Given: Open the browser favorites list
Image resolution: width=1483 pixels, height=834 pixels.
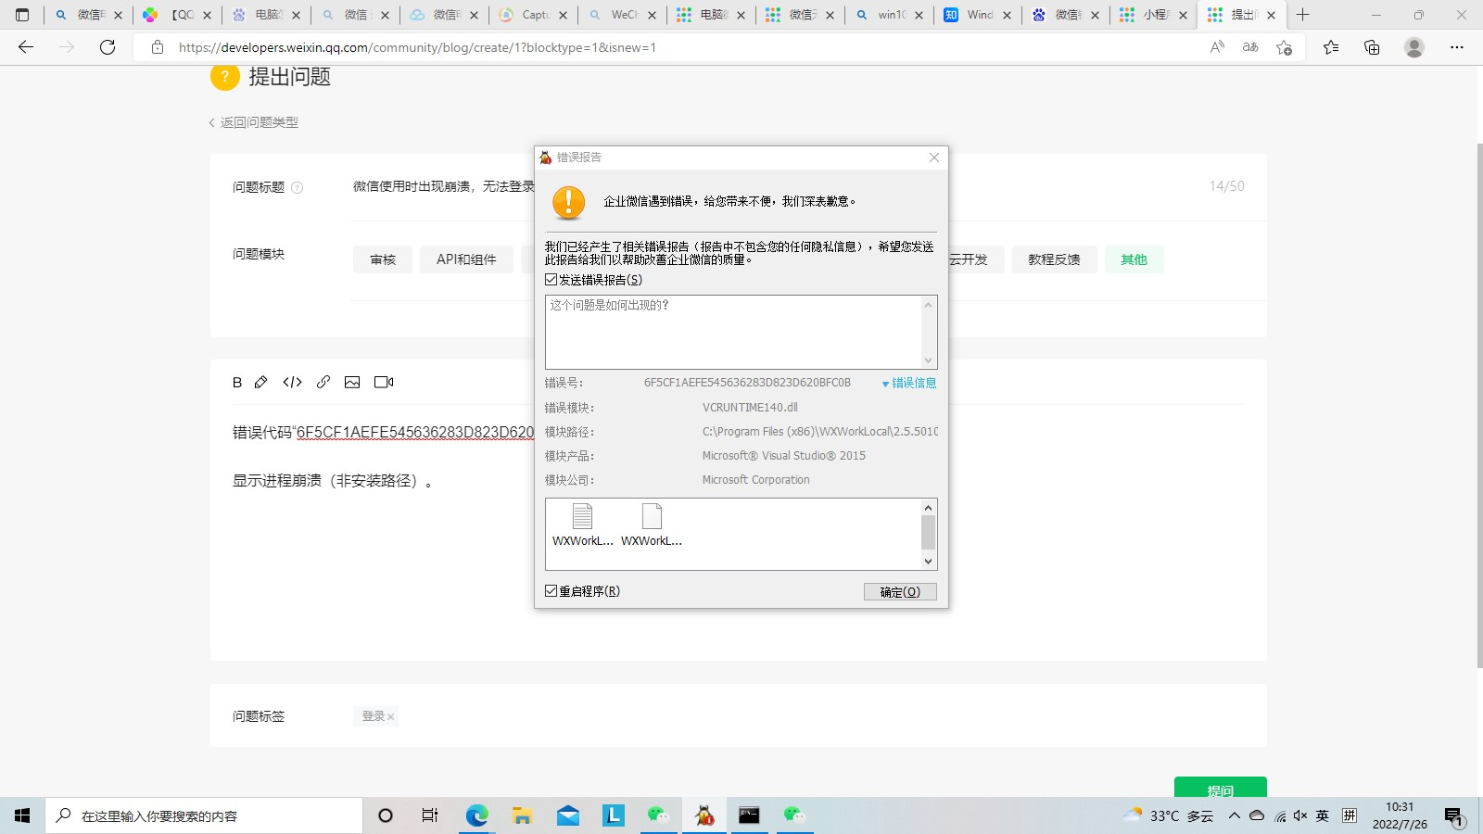Looking at the screenshot, I should pos(1331,47).
